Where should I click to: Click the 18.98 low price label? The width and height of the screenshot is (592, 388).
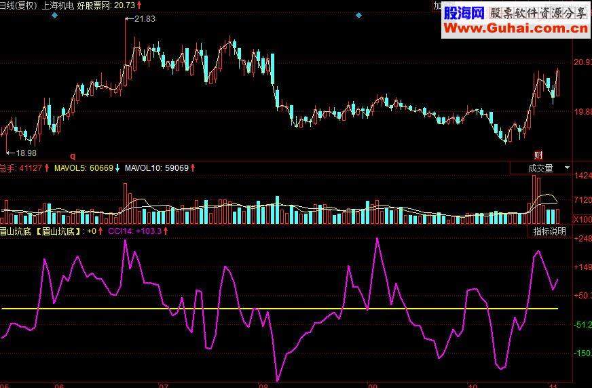coord(26,153)
